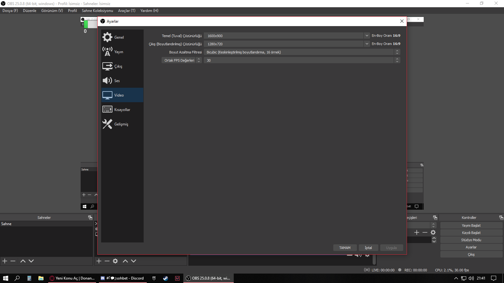Open transition properties gear icon
The width and height of the screenshot is (504, 283).
tap(433, 232)
